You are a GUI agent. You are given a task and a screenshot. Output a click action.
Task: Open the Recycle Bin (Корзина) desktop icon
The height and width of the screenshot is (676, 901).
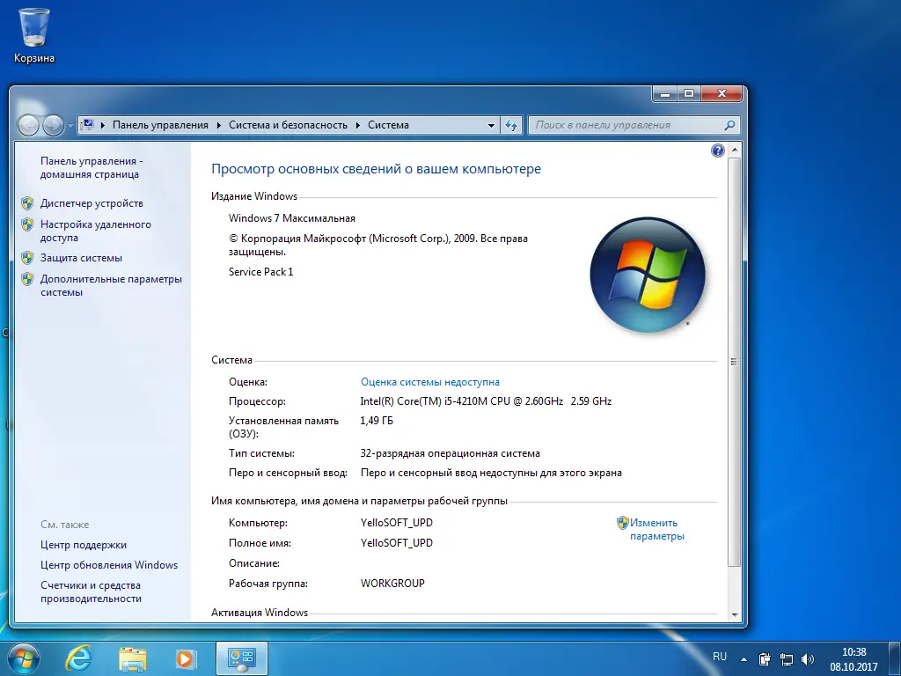coord(34,35)
